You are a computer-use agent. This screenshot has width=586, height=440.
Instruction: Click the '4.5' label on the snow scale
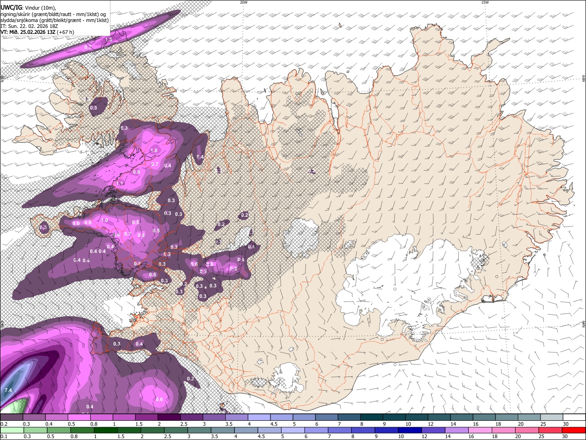click(274, 424)
